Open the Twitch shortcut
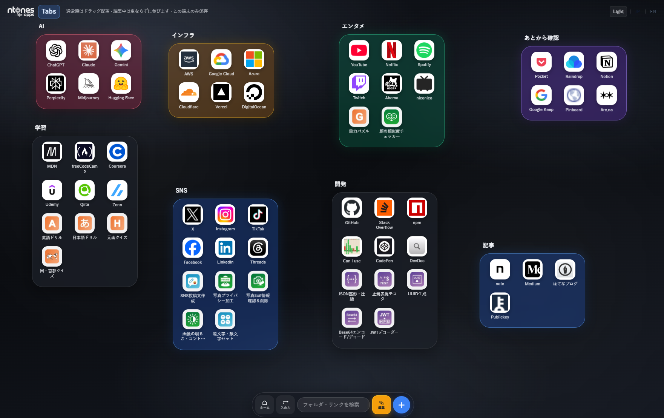The width and height of the screenshot is (664, 418). click(359, 83)
